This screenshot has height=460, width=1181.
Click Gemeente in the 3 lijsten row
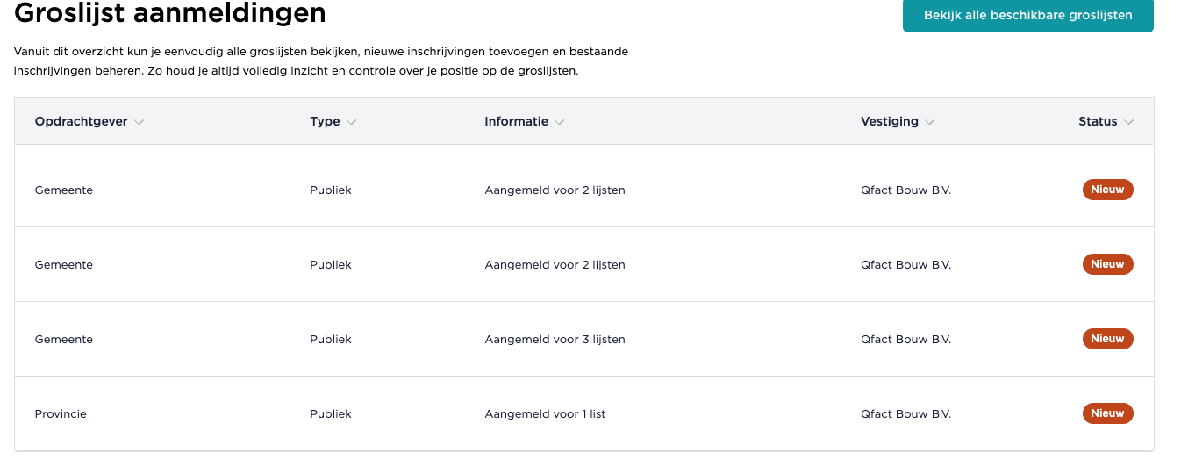click(x=63, y=340)
